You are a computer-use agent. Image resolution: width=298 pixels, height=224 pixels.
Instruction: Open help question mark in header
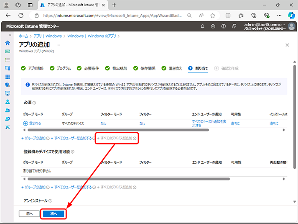tap(224, 26)
